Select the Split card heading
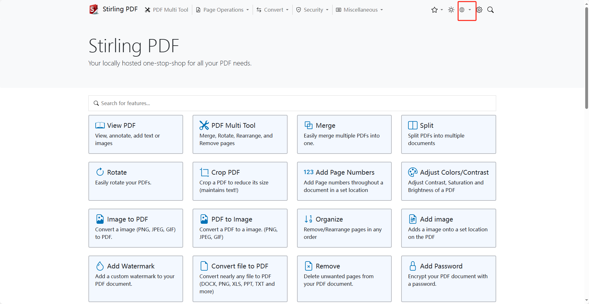 coord(426,125)
